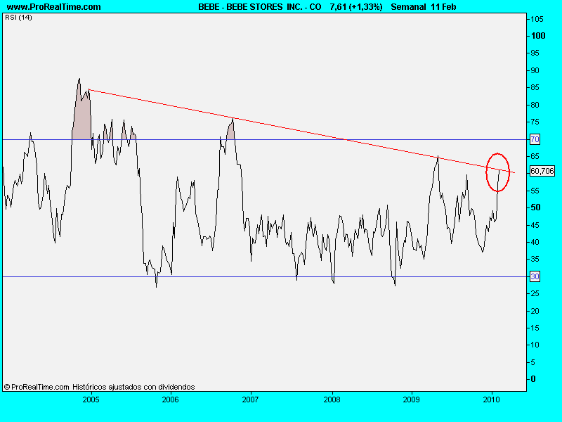This screenshot has height=422, width=562.
Task: Click the Históricos ajustados con dividendos note
Action: click(x=133, y=387)
